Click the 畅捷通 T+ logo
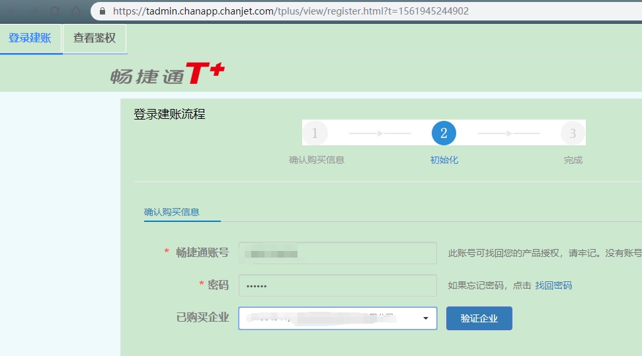 167,74
